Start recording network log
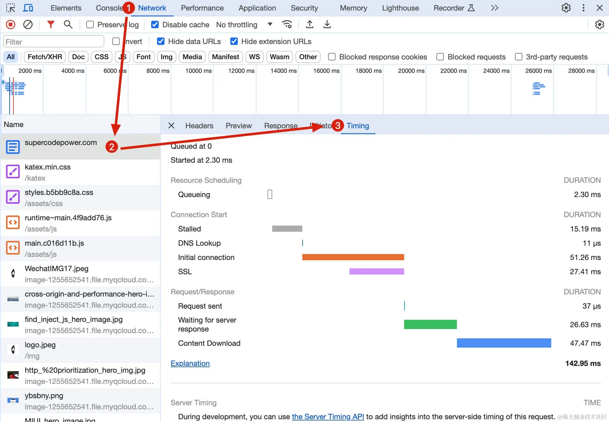 pos(10,24)
